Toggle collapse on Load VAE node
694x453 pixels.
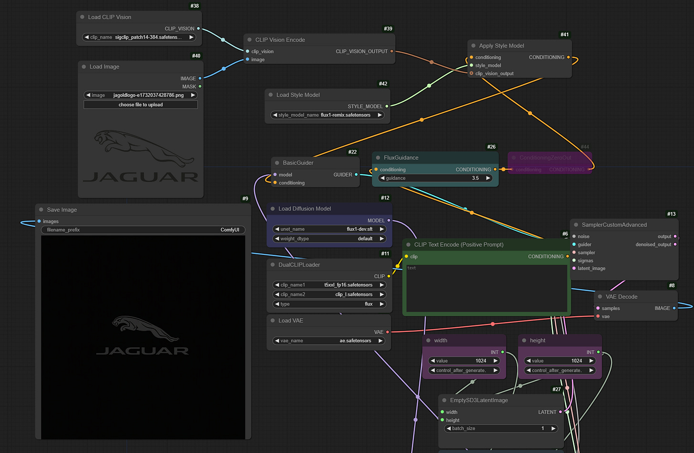pyautogui.click(x=273, y=321)
